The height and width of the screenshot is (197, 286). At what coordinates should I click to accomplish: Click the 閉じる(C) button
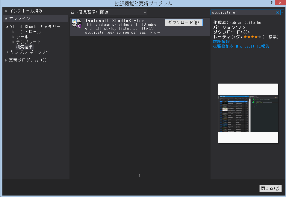tap(270, 188)
